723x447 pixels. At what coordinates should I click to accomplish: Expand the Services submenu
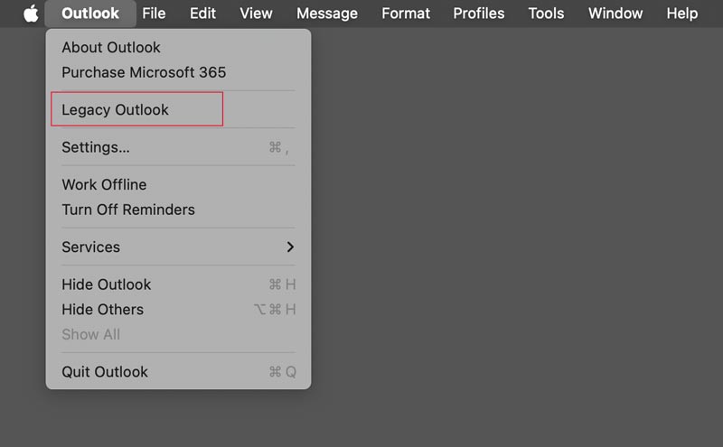click(x=178, y=247)
